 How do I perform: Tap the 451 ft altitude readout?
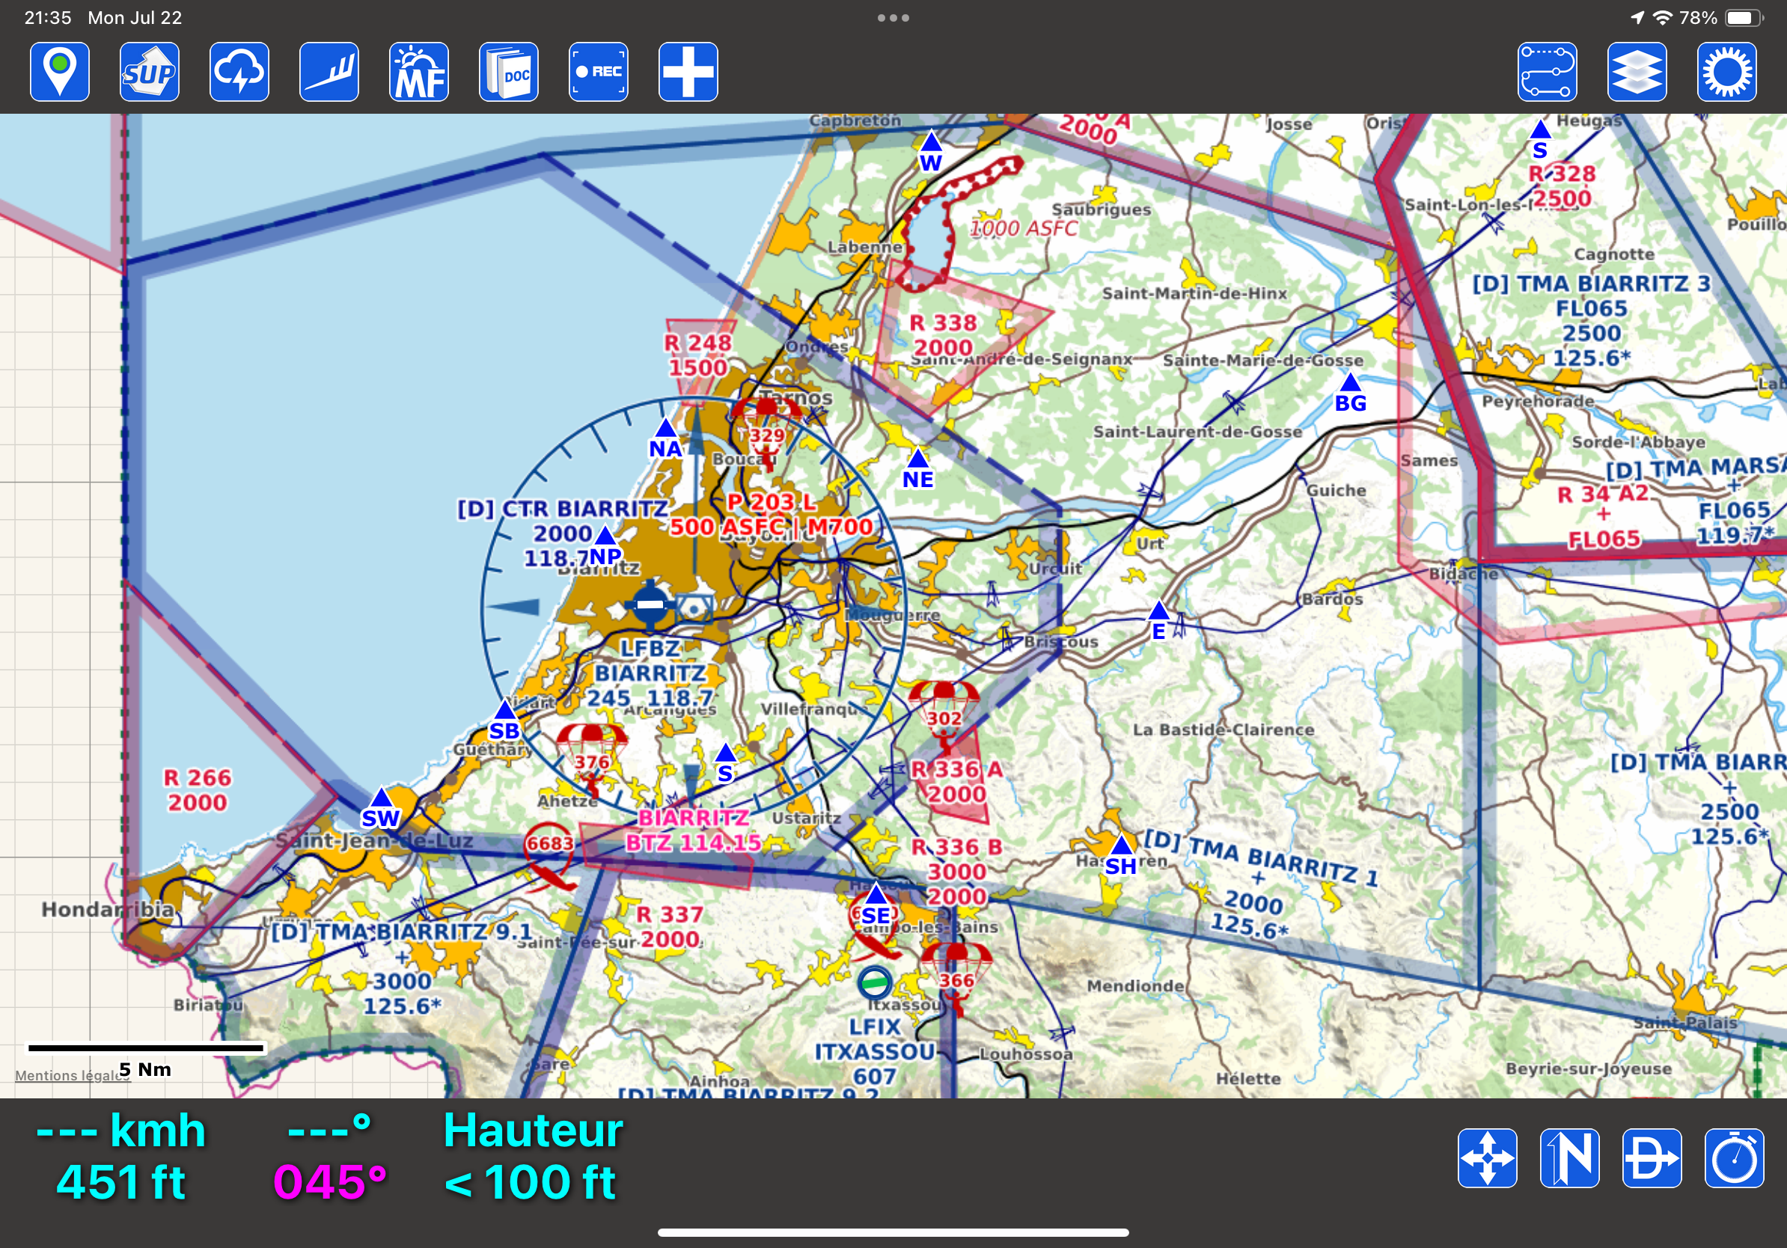[x=120, y=1182]
